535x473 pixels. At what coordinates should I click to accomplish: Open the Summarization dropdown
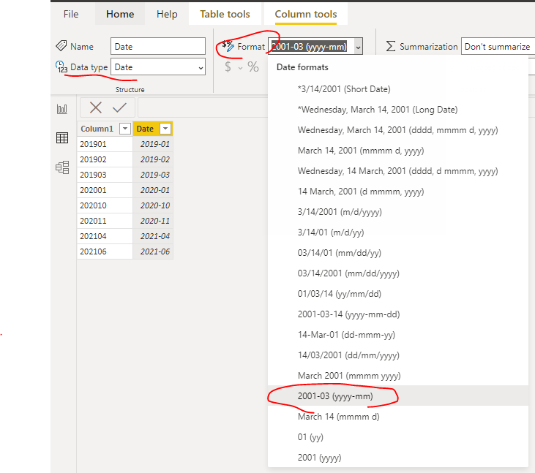coord(498,46)
